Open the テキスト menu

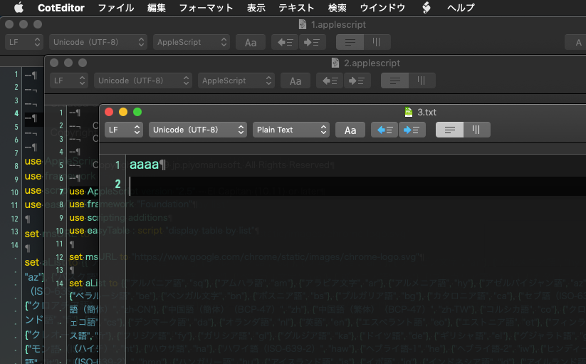296,7
